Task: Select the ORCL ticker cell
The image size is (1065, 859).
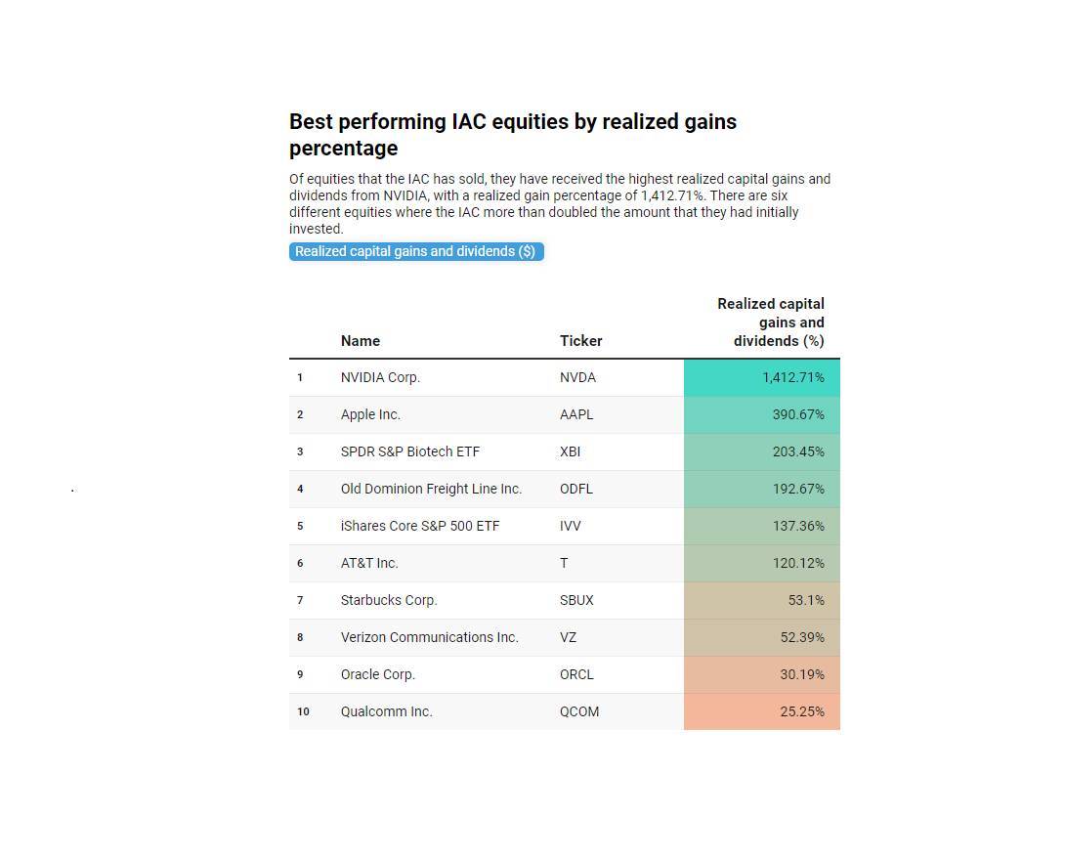Action: click(576, 675)
